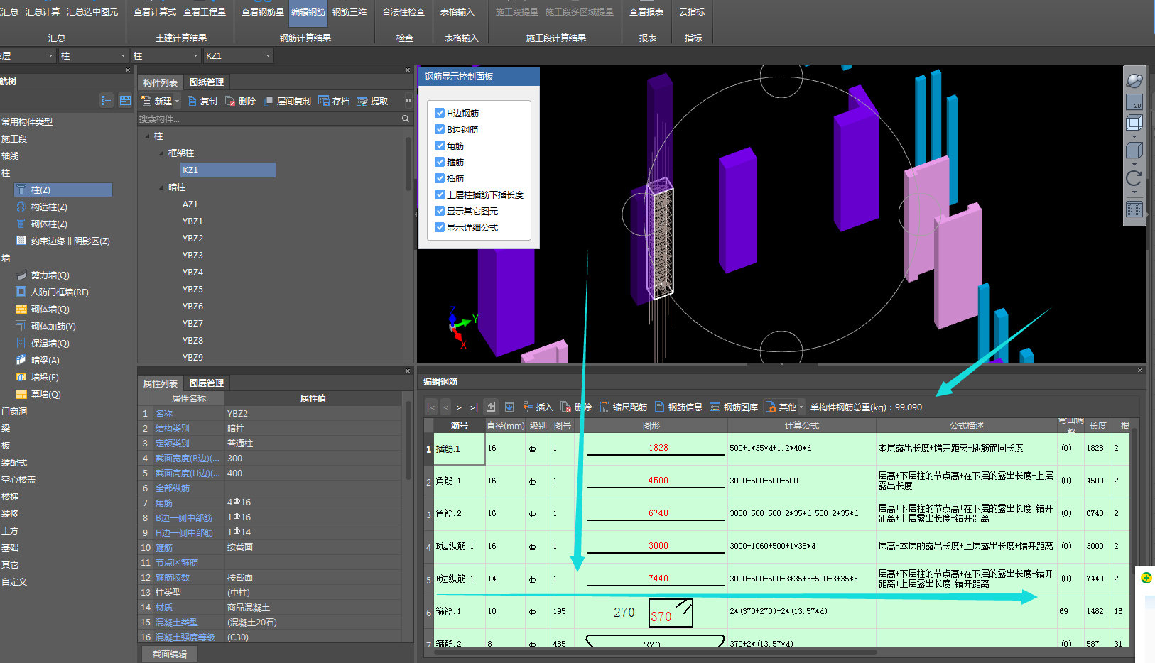The height and width of the screenshot is (663, 1155).
Task: Open dropdown arrow below rotate icon
Action: 1134,192
